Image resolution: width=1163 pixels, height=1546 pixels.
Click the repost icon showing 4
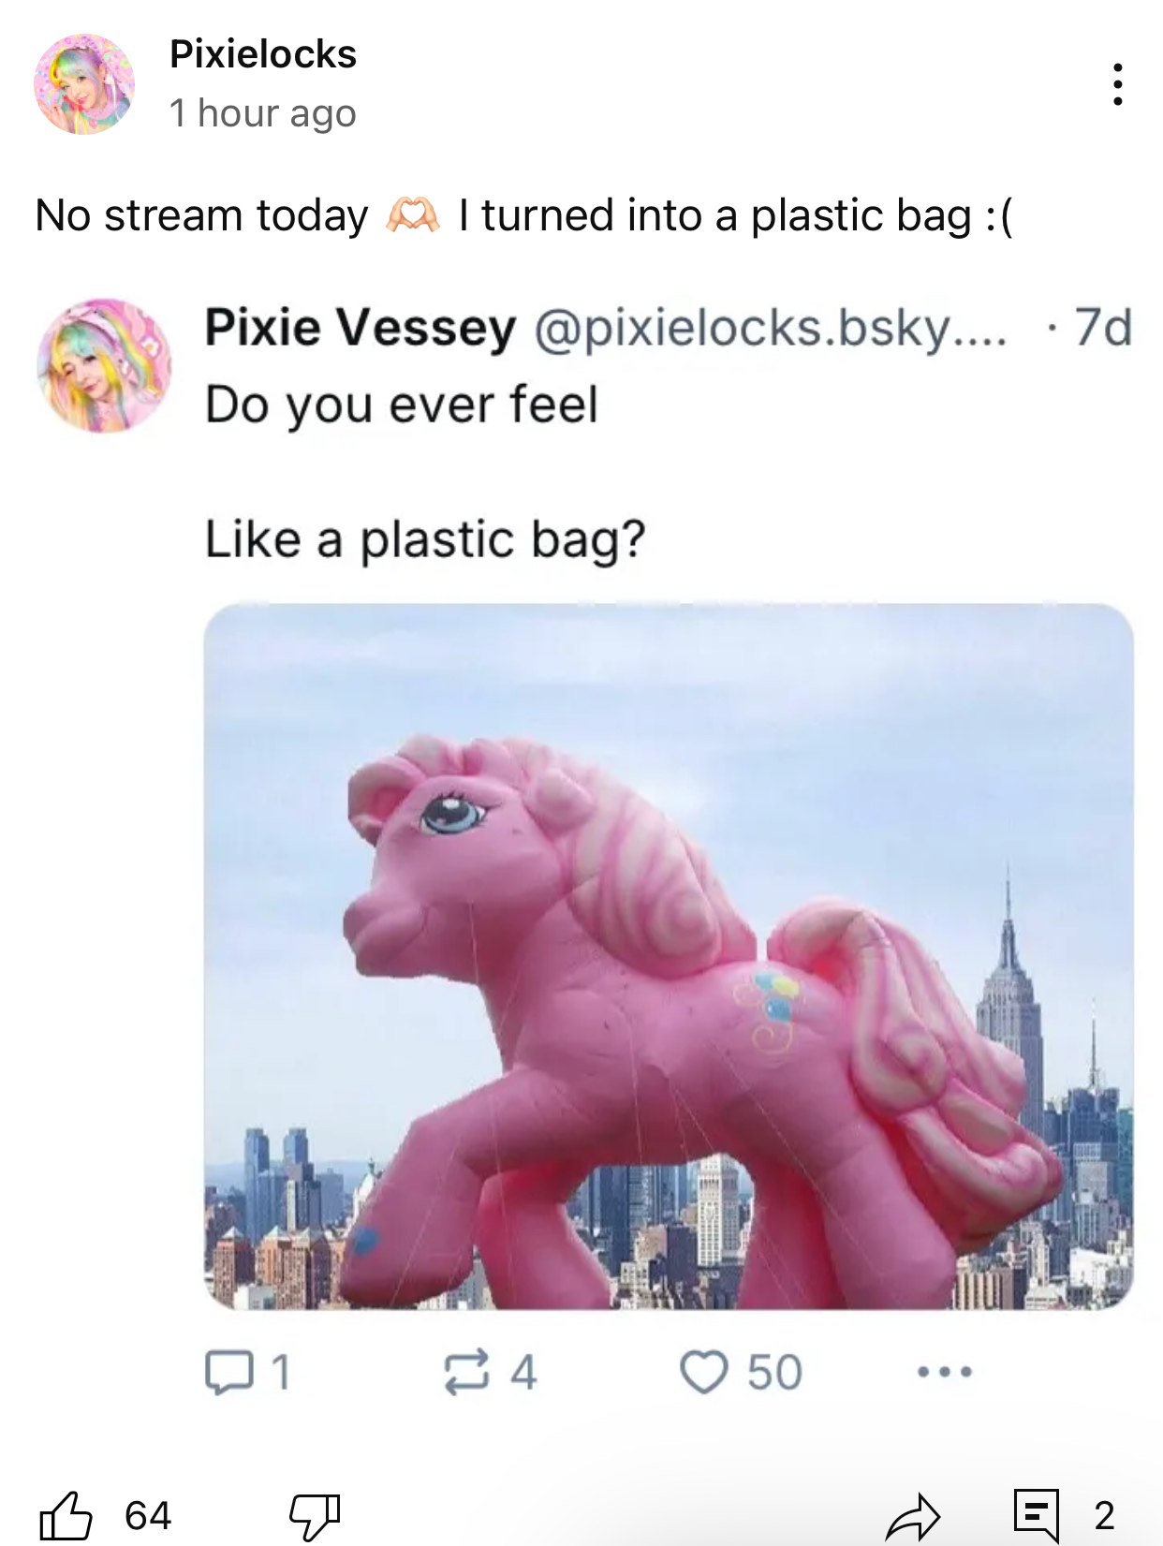(x=465, y=1373)
